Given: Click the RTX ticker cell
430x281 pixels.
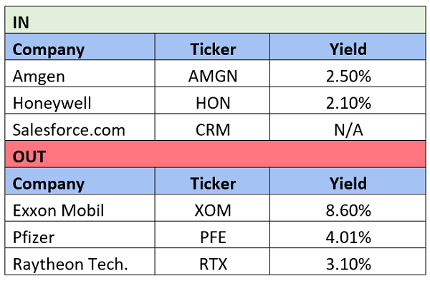Looking at the screenshot, I should click(x=212, y=262).
